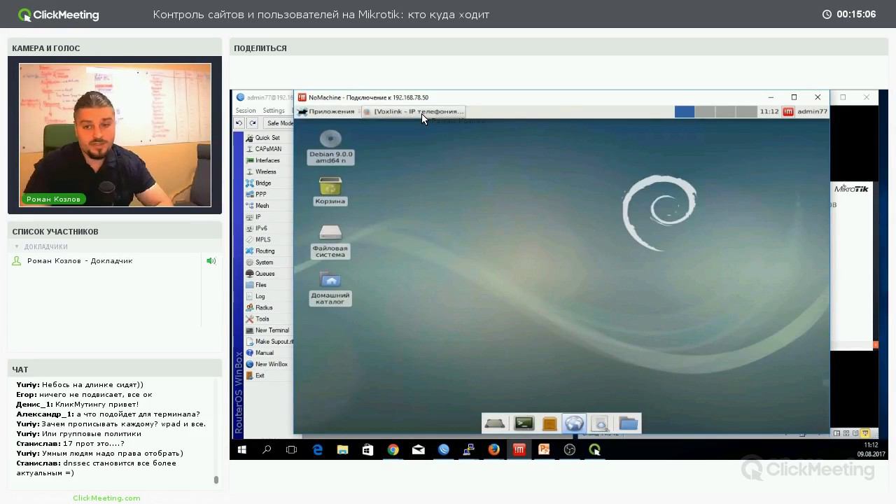The width and height of the screenshot is (896, 504).
Task: Open Bridge in WinBox sidebar
Action: 263,183
